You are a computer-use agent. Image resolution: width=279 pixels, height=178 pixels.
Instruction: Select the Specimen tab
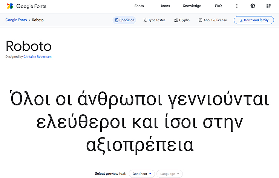click(x=124, y=20)
